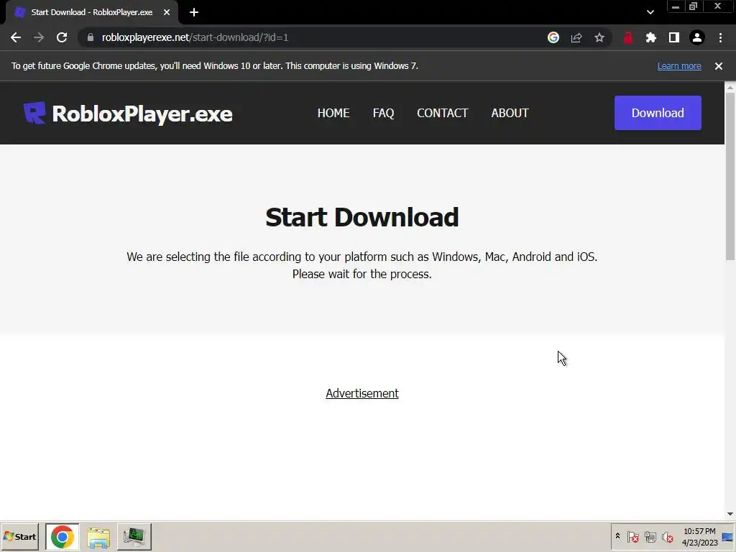Expand the tab search dropdown arrow

coord(650,12)
